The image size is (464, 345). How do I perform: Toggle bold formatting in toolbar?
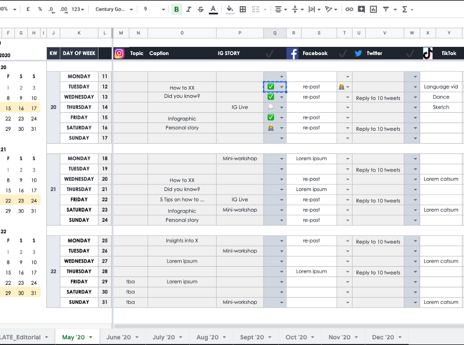[177, 9]
